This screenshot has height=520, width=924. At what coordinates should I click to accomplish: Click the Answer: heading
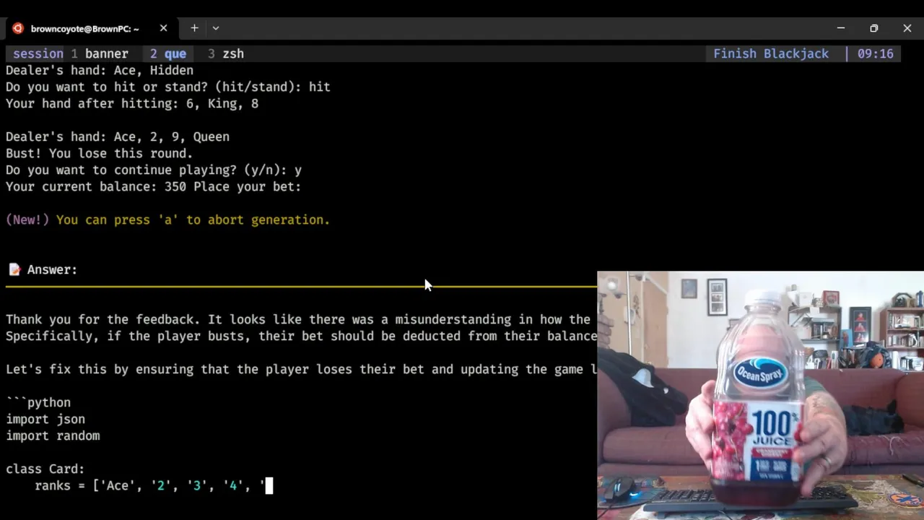[x=52, y=269]
